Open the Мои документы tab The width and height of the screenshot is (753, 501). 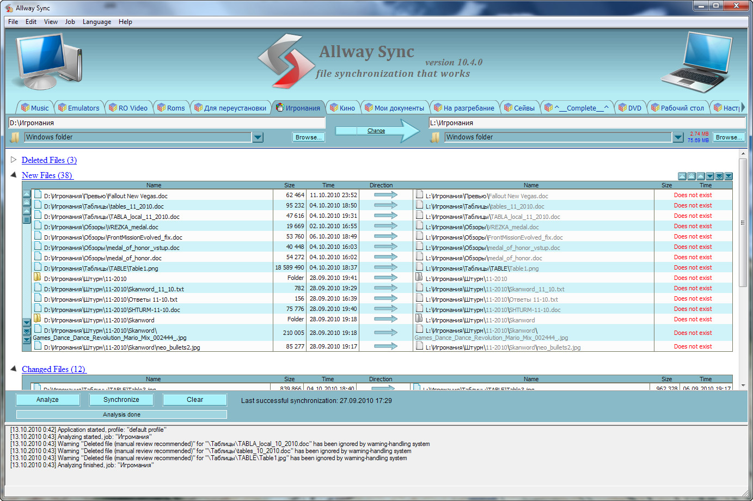[x=394, y=107]
